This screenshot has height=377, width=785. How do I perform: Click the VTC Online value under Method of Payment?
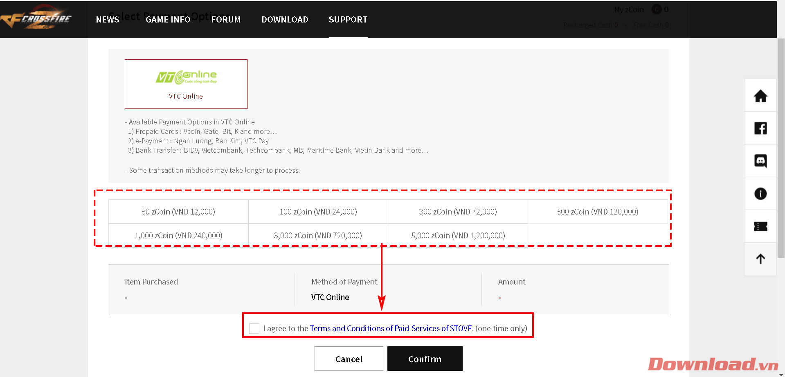tap(330, 297)
